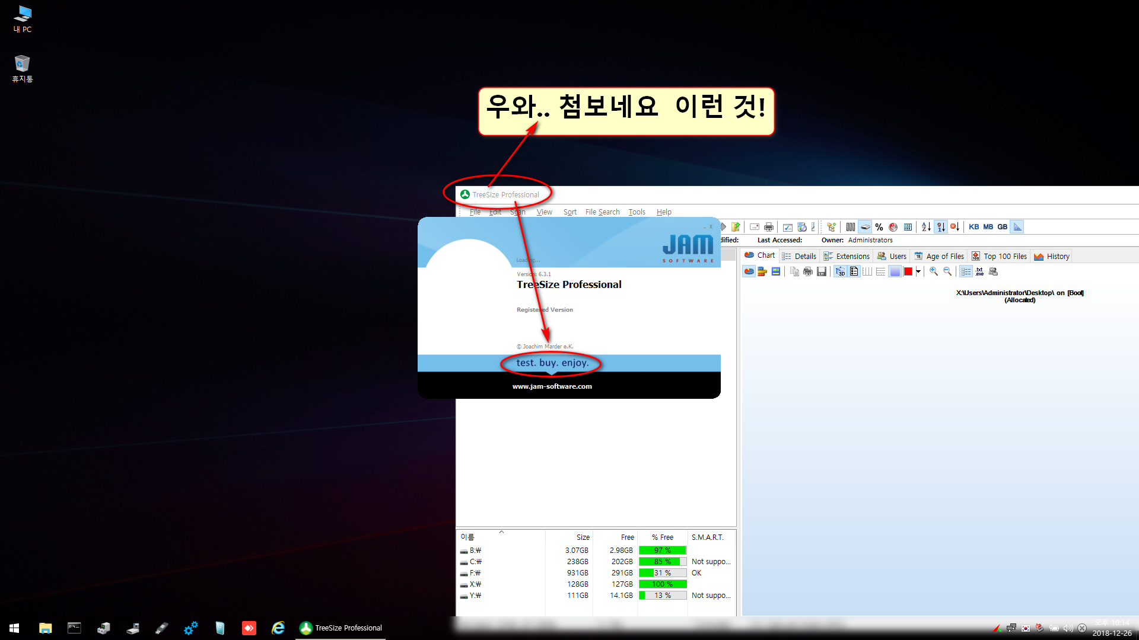Screen dimensions: 1139x640
Task: Open the File Search menu
Action: (x=602, y=212)
